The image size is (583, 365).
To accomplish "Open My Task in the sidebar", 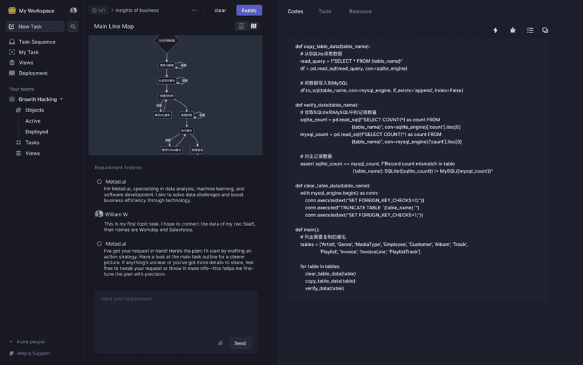I will pos(29,52).
